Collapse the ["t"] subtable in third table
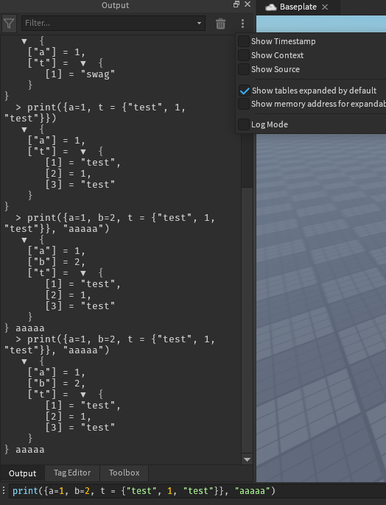Image resolution: width=386 pixels, height=505 pixels. point(83,273)
